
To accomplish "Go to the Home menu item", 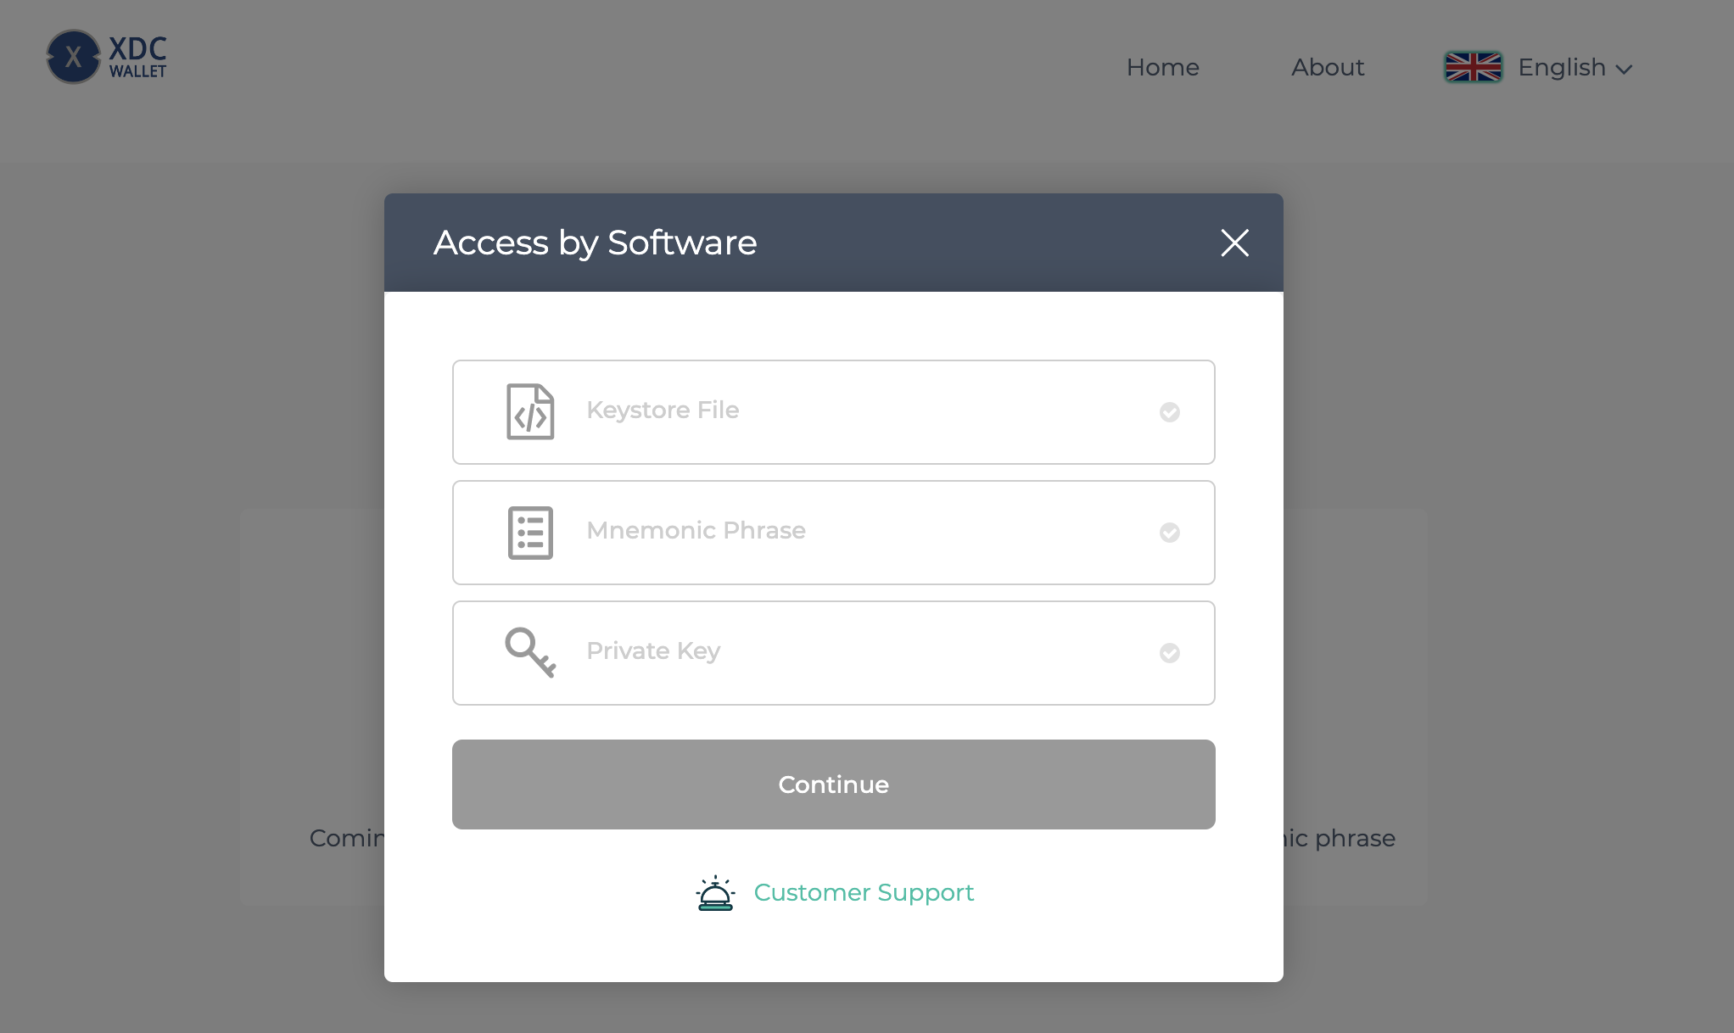I will pyautogui.click(x=1162, y=67).
